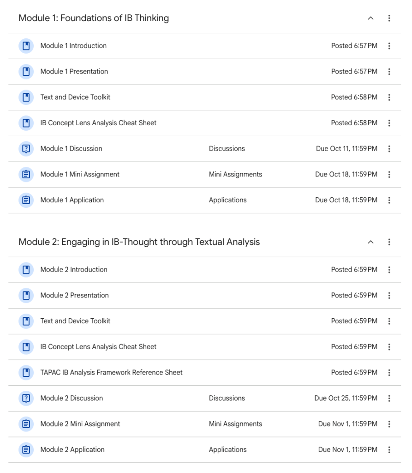Open more options for Module 1 topic header

pyautogui.click(x=389, y=18)
